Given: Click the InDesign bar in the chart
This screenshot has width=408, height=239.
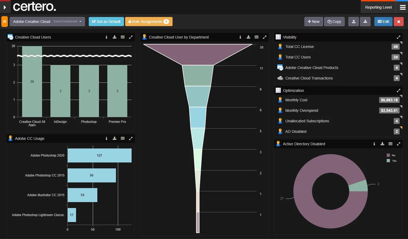Looking at the screenshot, I should pos(60,91).
